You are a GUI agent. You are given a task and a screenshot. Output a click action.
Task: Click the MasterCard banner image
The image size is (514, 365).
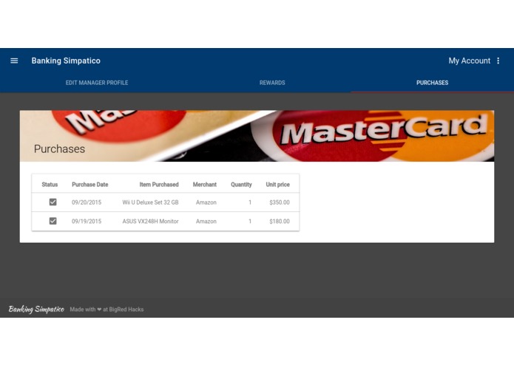257,136
